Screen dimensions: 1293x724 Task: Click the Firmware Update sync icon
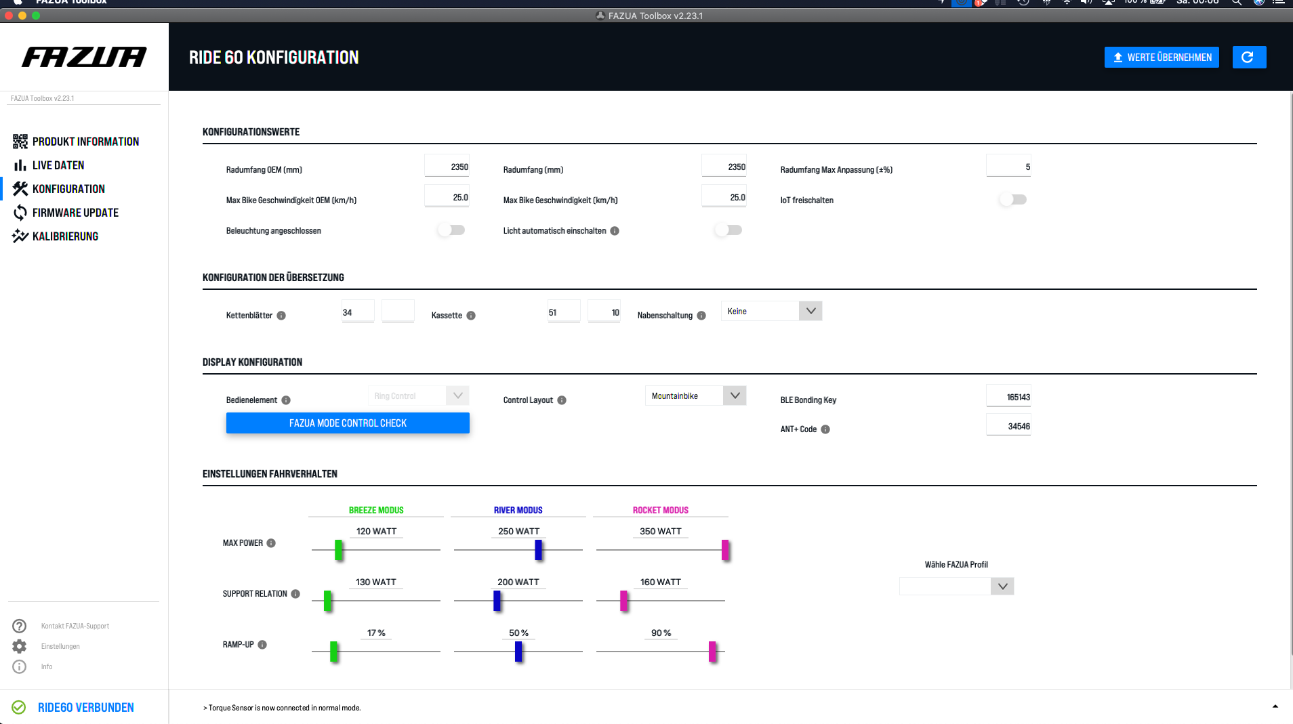(20, 213)
